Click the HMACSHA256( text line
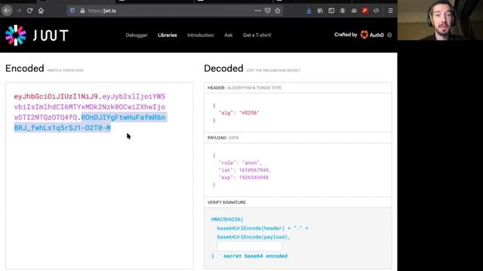The height and width of the screenshot is (271, 483). (x=227, y=219)
